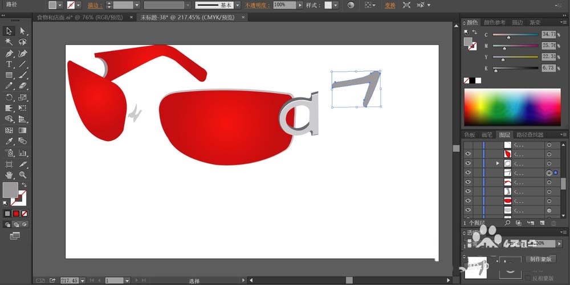Image resolution: width=570 pixels, height=285 pixels.
Task: Switch to the 未标题-38 document tab
Action: [188, 18]
